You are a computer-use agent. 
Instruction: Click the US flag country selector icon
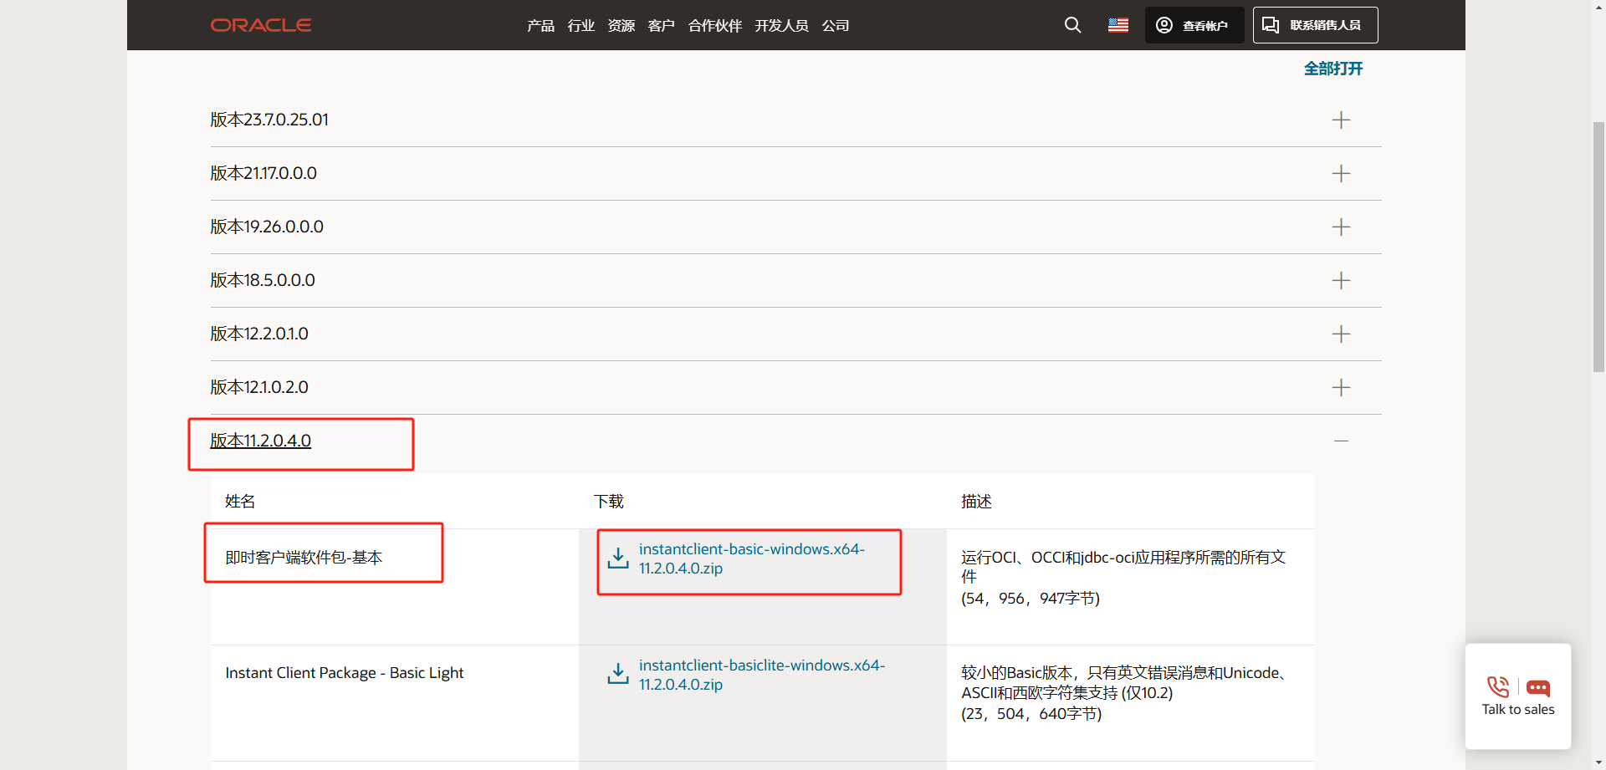1118,25
